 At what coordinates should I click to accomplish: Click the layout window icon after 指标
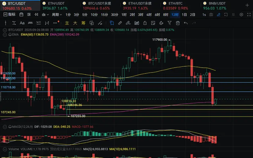(21, 15)
